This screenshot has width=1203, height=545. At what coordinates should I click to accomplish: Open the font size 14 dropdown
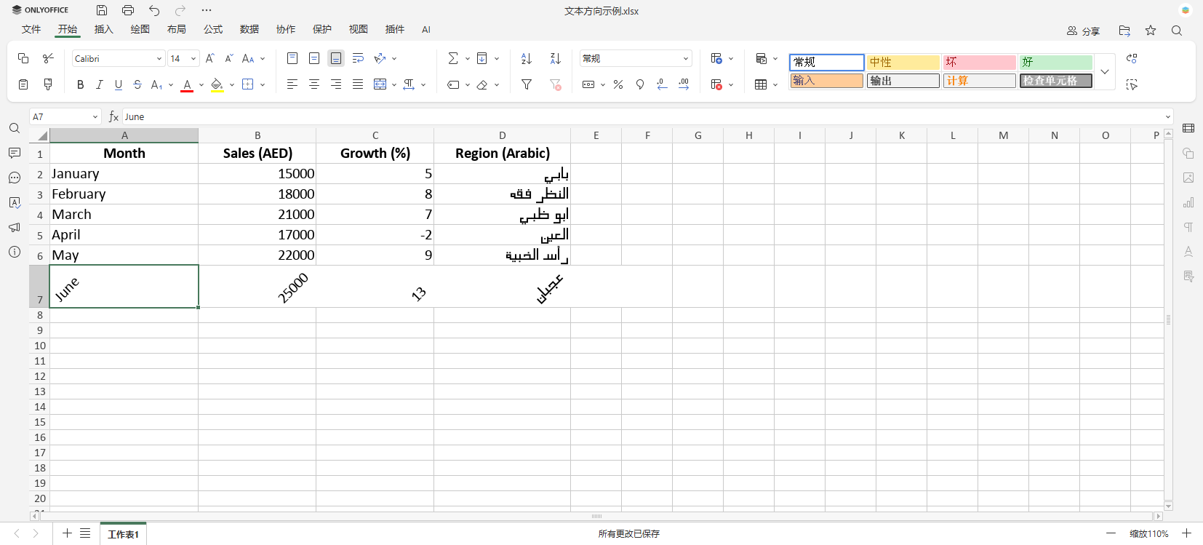tap(193, 59)
